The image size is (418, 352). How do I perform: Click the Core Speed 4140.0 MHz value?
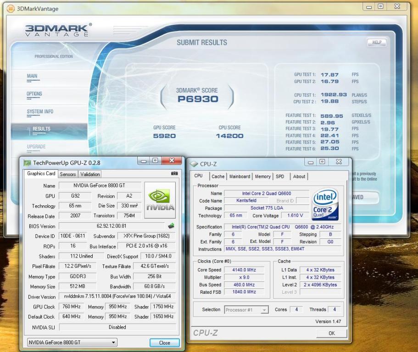point(244,269)
